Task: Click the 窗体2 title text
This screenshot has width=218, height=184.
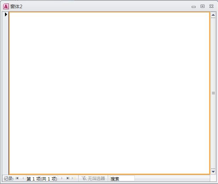Action: 16,6
